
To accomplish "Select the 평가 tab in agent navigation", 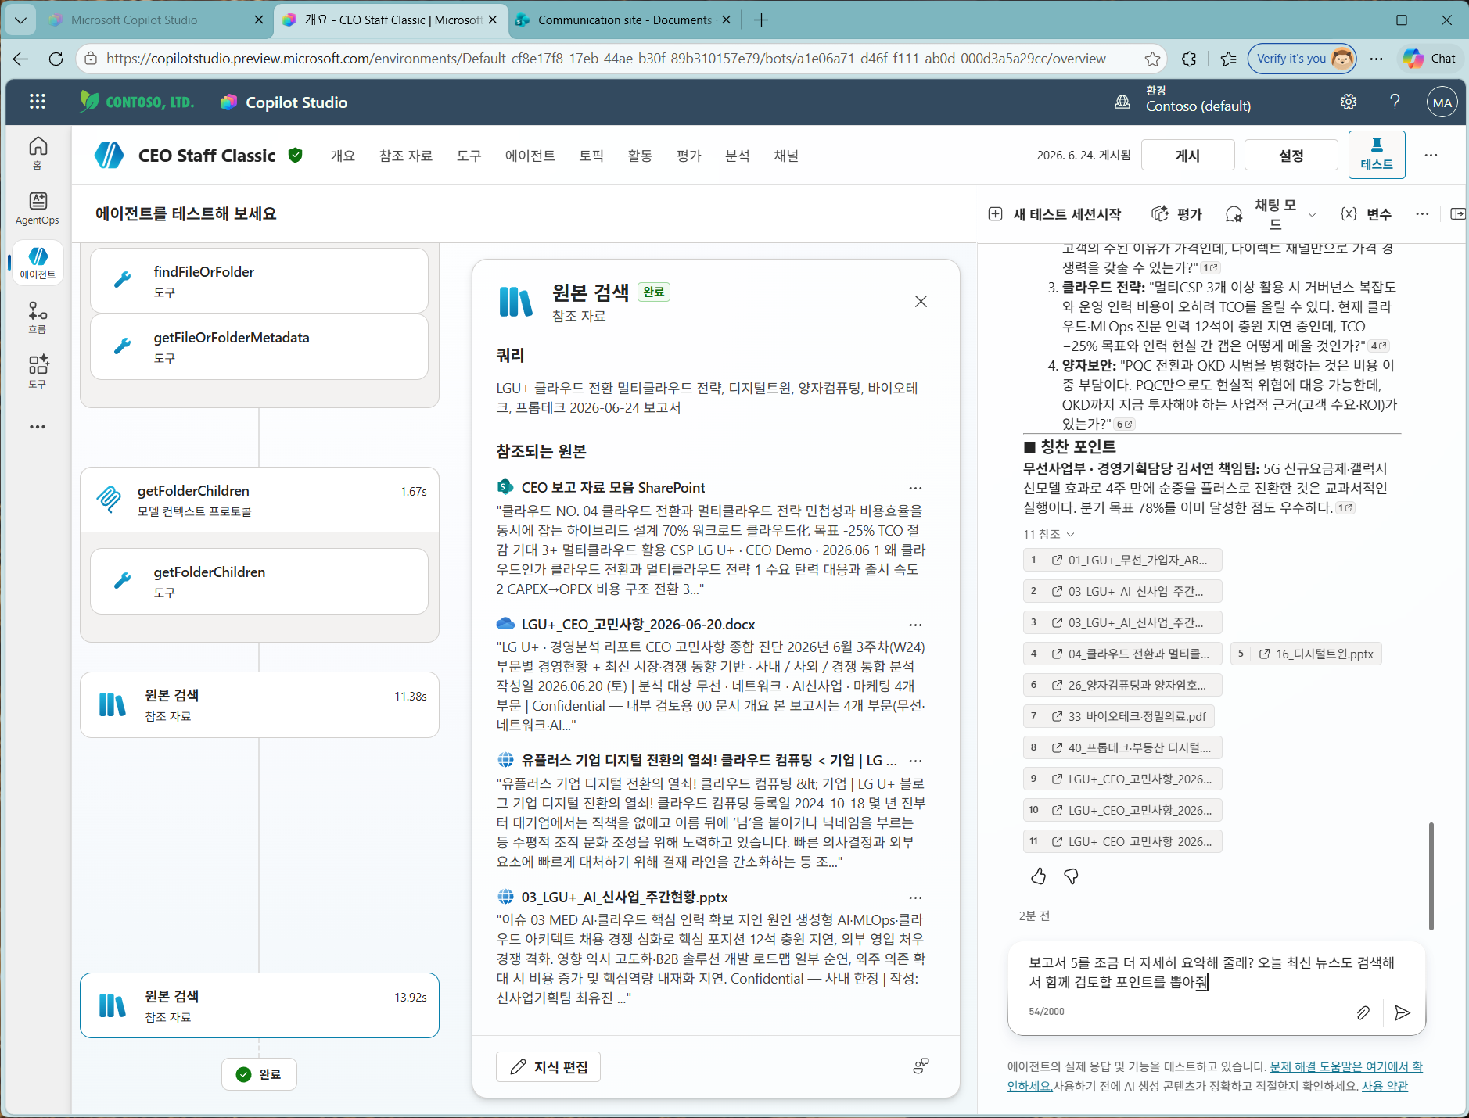I will coord(688,156).
